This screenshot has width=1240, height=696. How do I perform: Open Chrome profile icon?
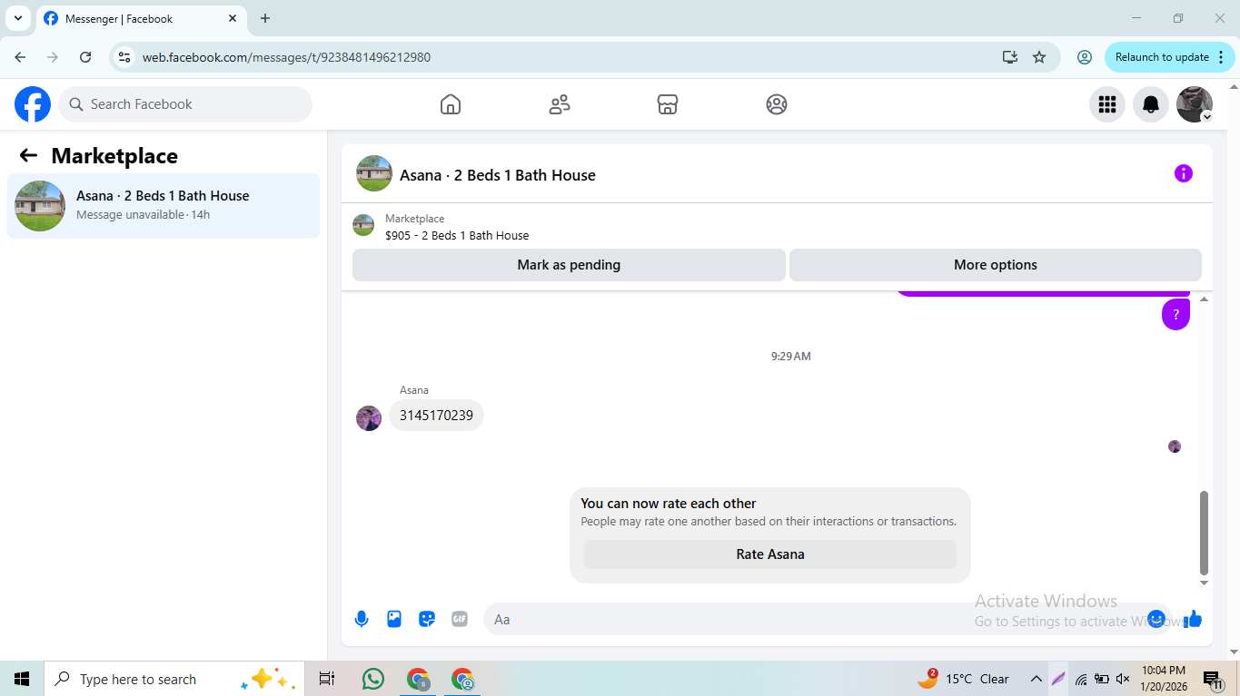click(1085, 57)
